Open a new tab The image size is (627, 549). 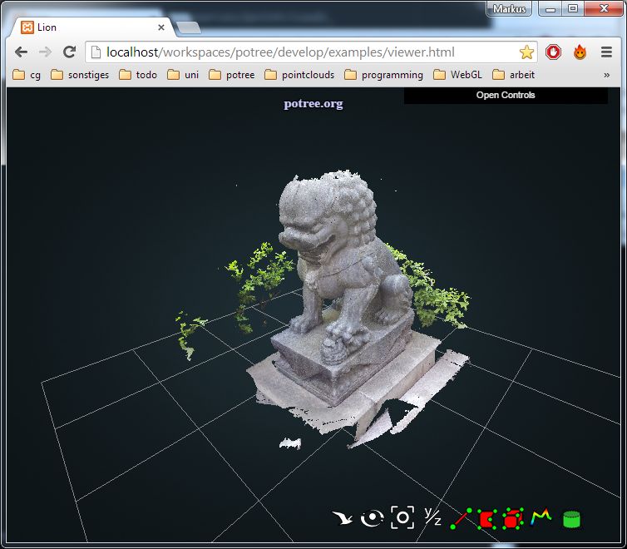tap(189, 28)
